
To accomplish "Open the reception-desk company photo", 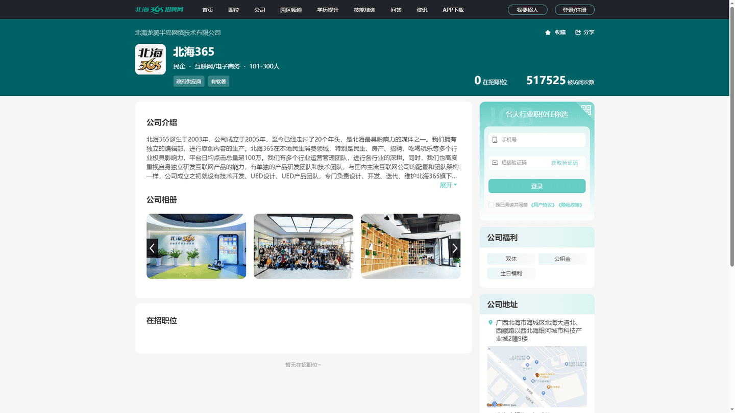I will pyautogui.click(x=196, y=246).
